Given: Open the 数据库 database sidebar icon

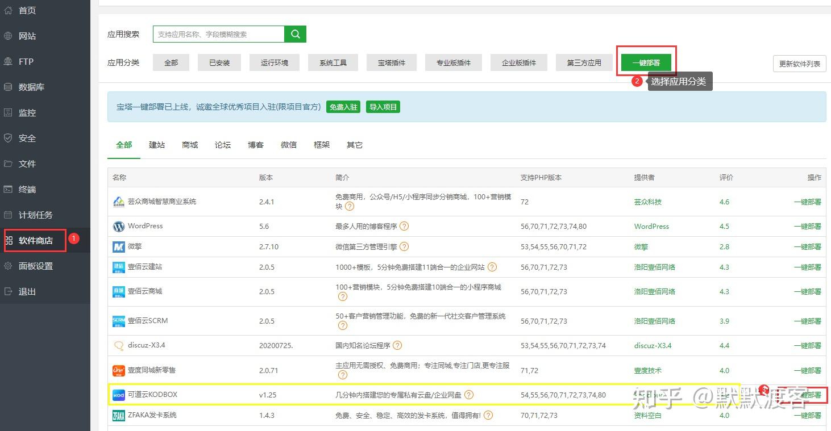Looking at the screenshot, I should click(8, 87).
